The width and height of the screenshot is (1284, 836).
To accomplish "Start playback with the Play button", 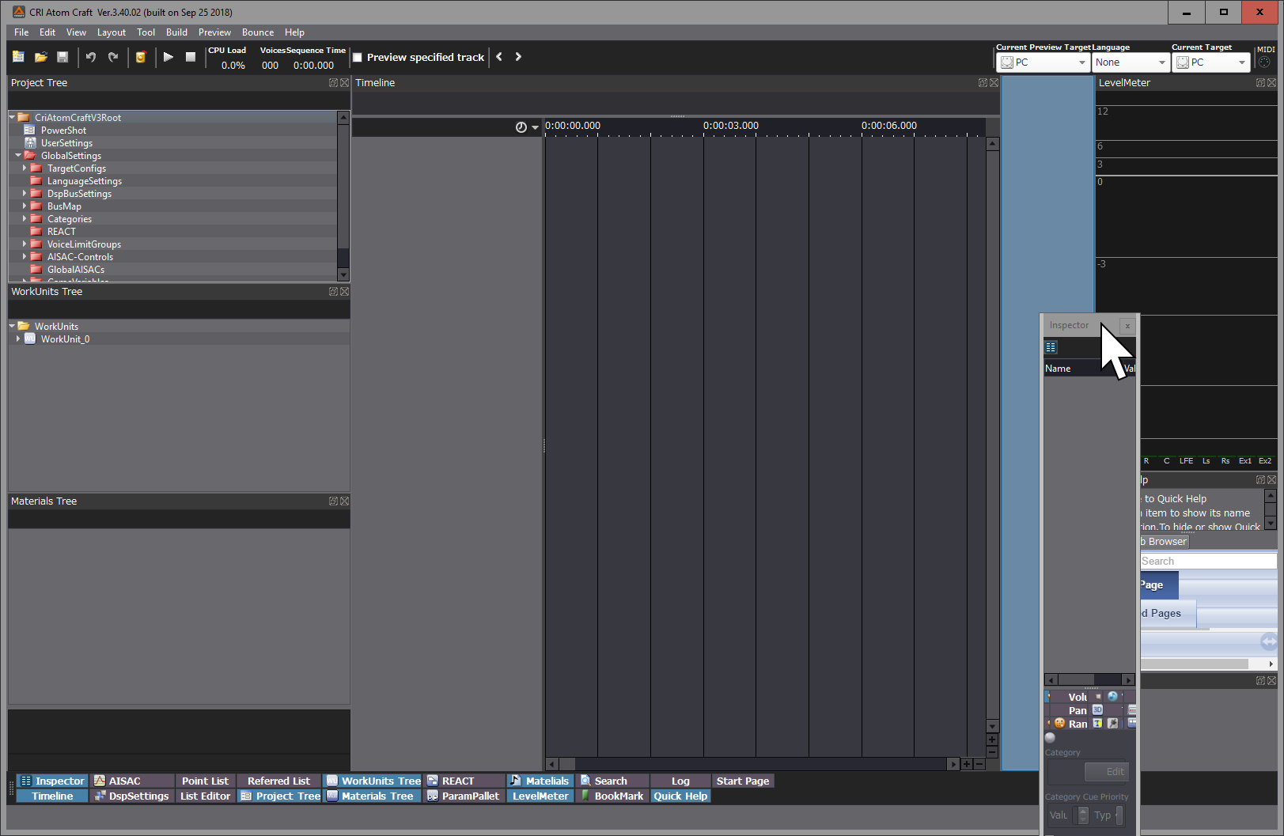I will 168,57.
